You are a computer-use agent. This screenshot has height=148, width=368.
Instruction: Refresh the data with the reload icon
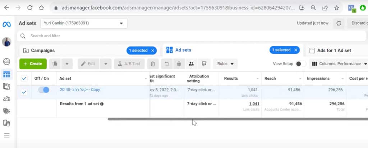point(339,23)
